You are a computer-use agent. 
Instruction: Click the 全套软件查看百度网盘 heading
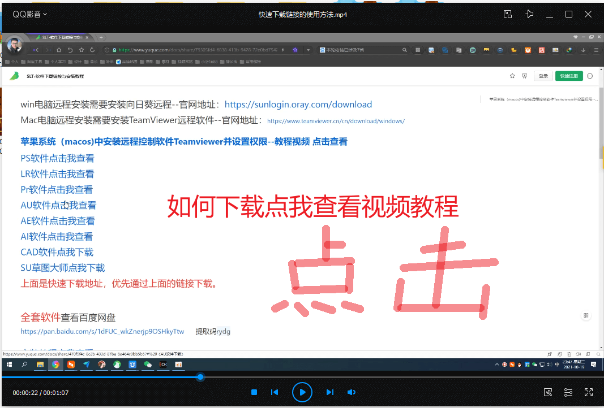pos(68,318)
